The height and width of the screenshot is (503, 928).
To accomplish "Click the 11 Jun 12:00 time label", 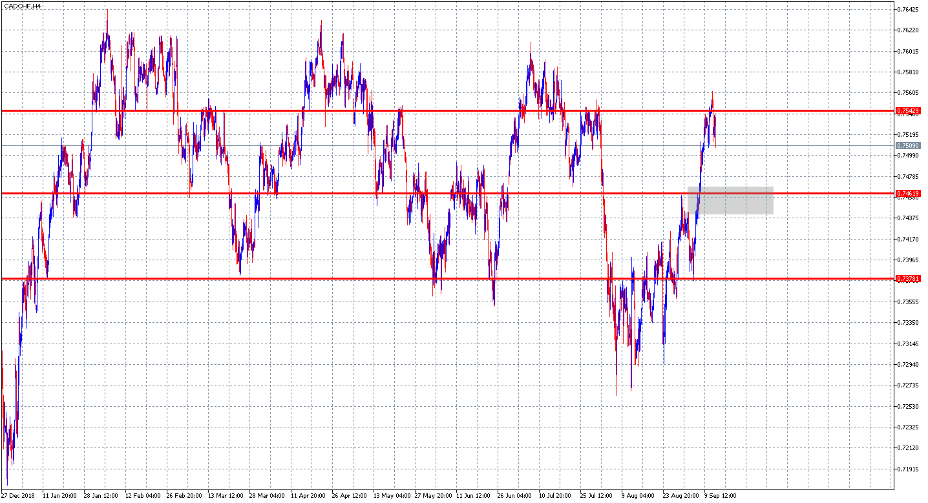I will pyautogui.click(x=473, y=497).
